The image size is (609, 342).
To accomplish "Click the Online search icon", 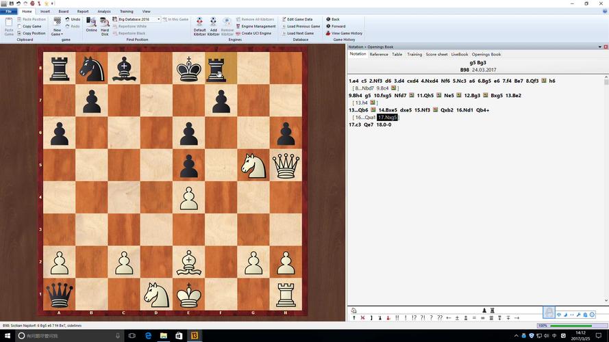I will tap(91, 25).
